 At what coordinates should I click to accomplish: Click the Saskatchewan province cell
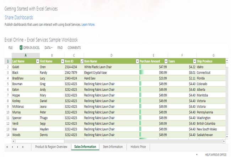[211, 135]
